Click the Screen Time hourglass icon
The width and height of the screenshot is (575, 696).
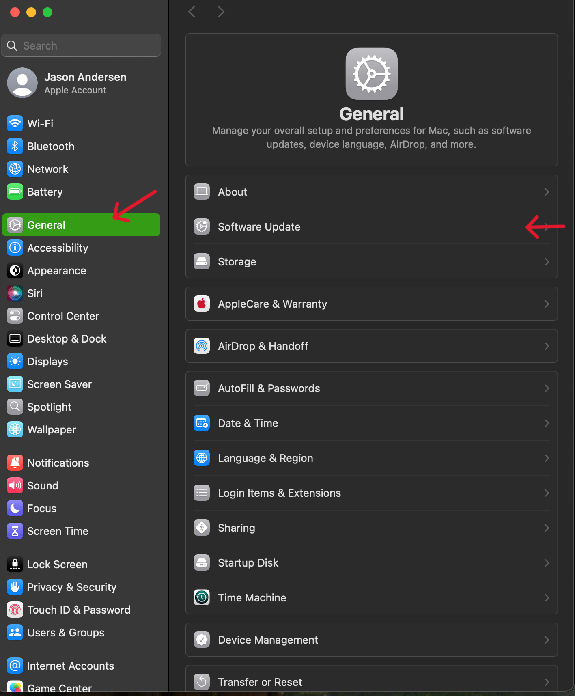click(15, 531)
